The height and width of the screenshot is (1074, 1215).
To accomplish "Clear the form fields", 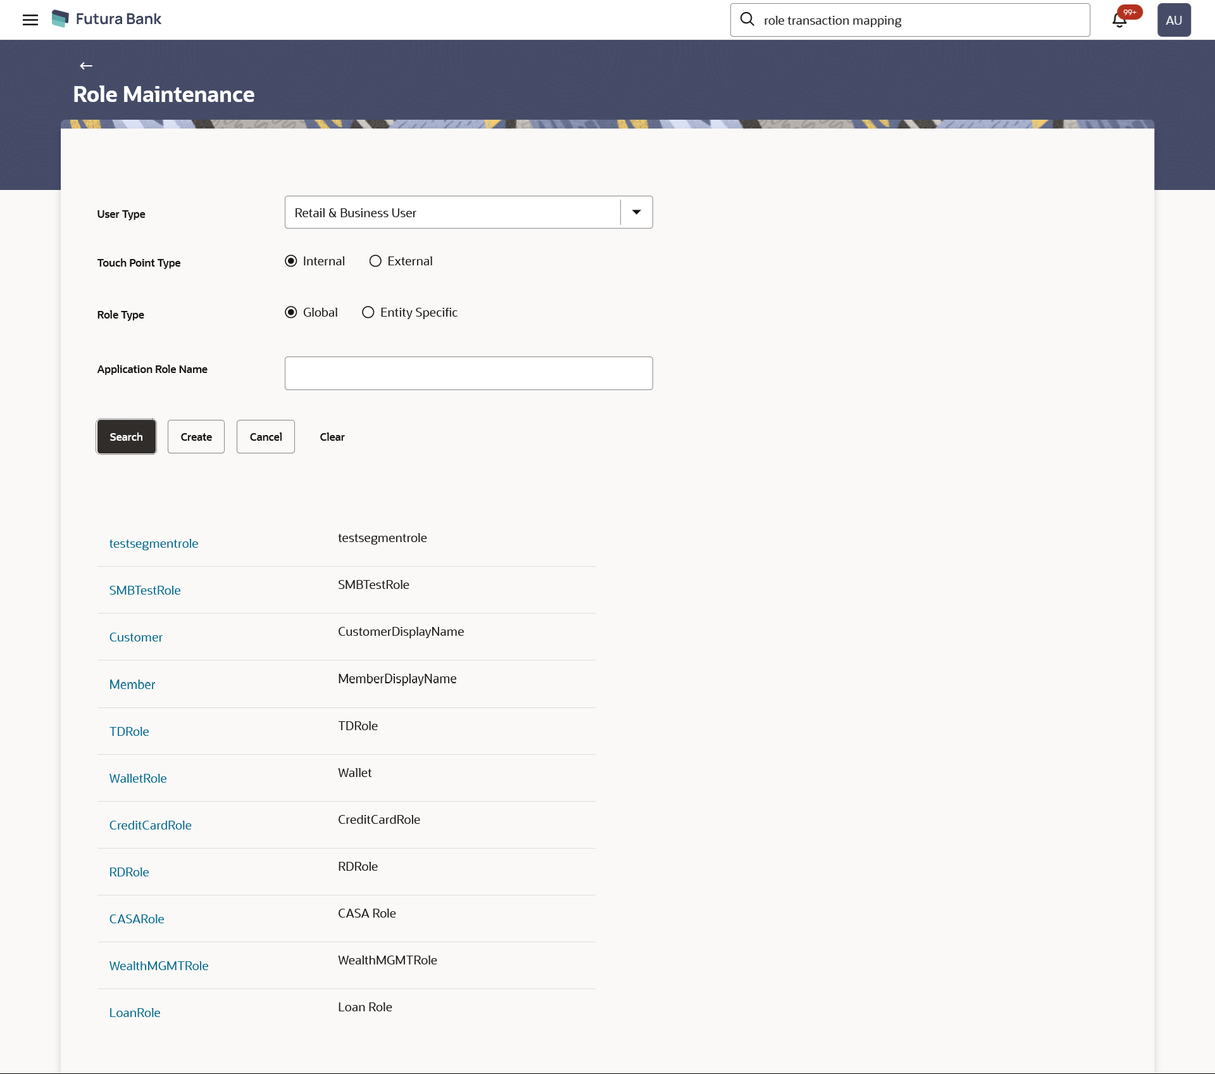I will point(332,437).
